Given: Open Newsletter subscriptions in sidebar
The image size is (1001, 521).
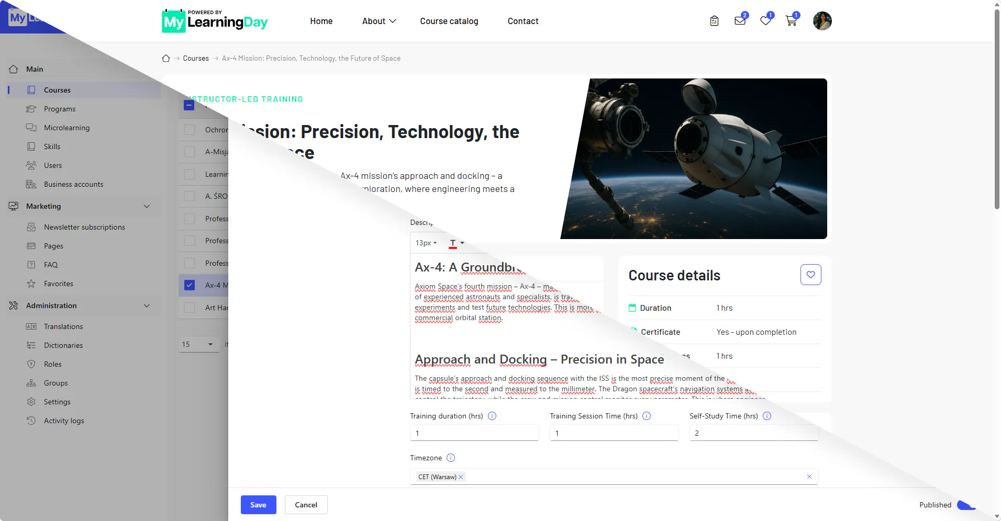Looking at the screenshot, I should click(84, 227).
